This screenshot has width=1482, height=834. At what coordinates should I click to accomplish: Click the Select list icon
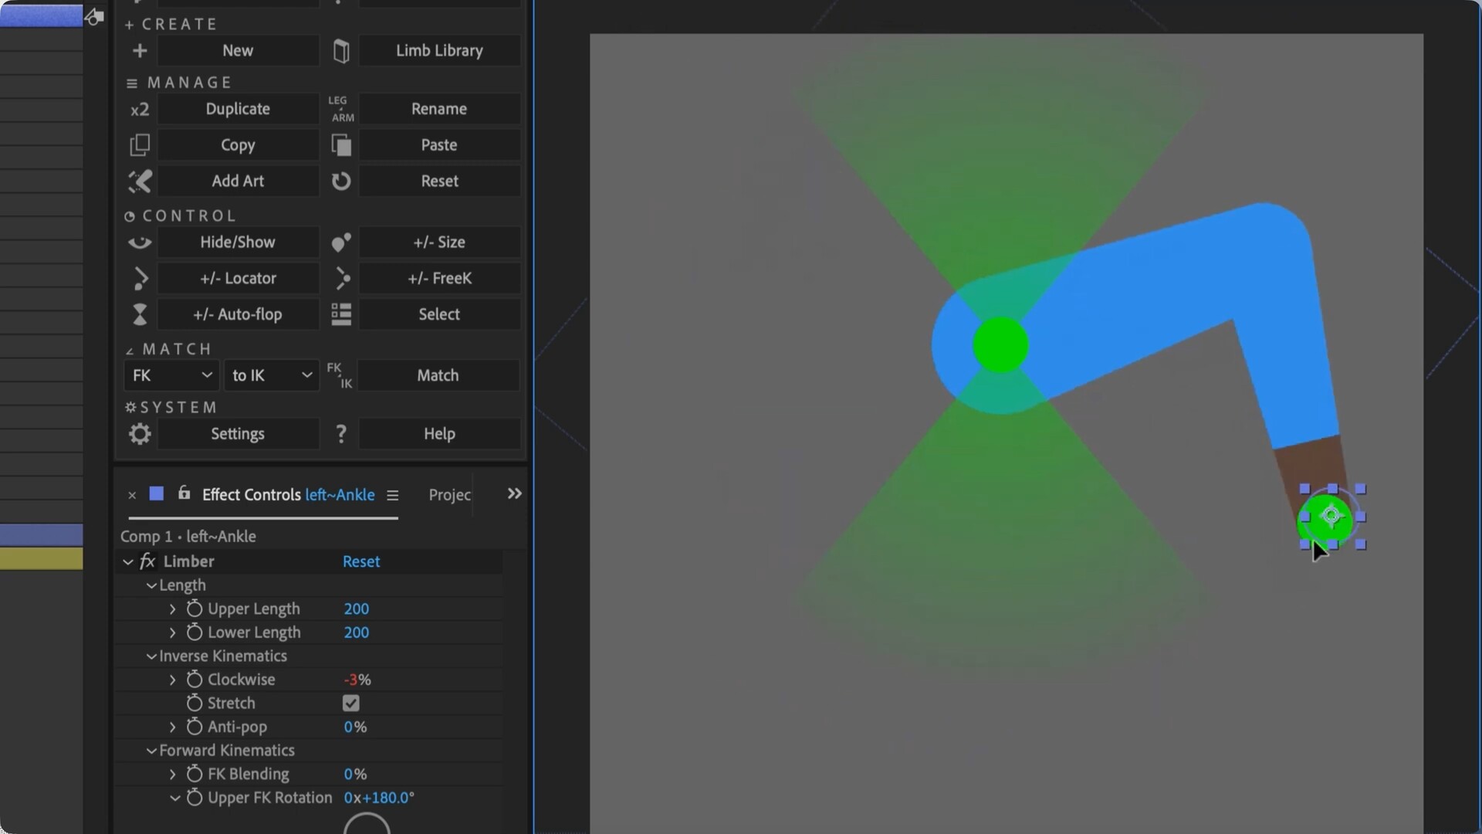341,314
